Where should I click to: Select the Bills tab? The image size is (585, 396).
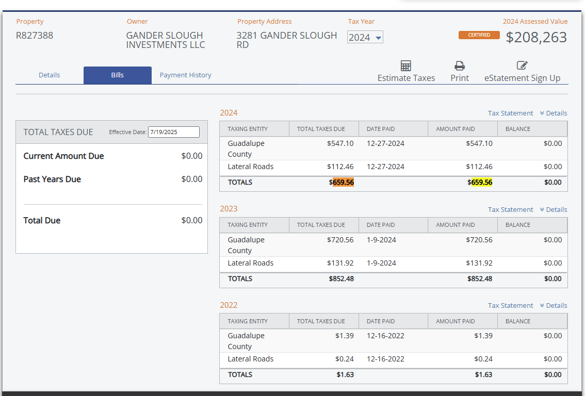click(118, 75)
